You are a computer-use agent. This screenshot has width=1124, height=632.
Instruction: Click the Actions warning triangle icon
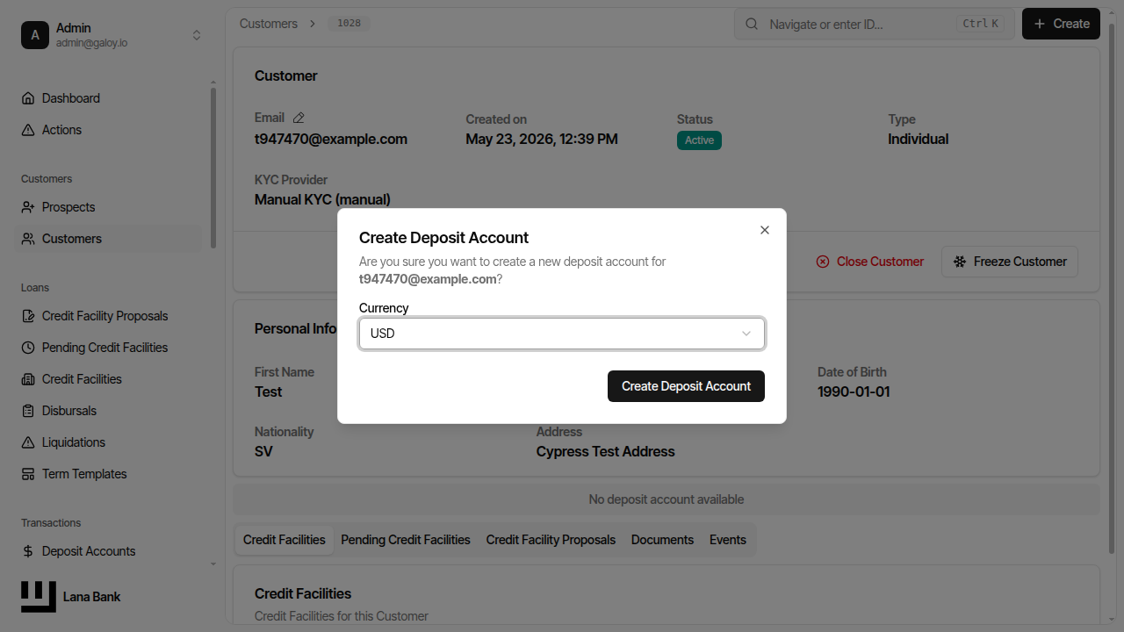pyautogui.click(x=28, y=130)
